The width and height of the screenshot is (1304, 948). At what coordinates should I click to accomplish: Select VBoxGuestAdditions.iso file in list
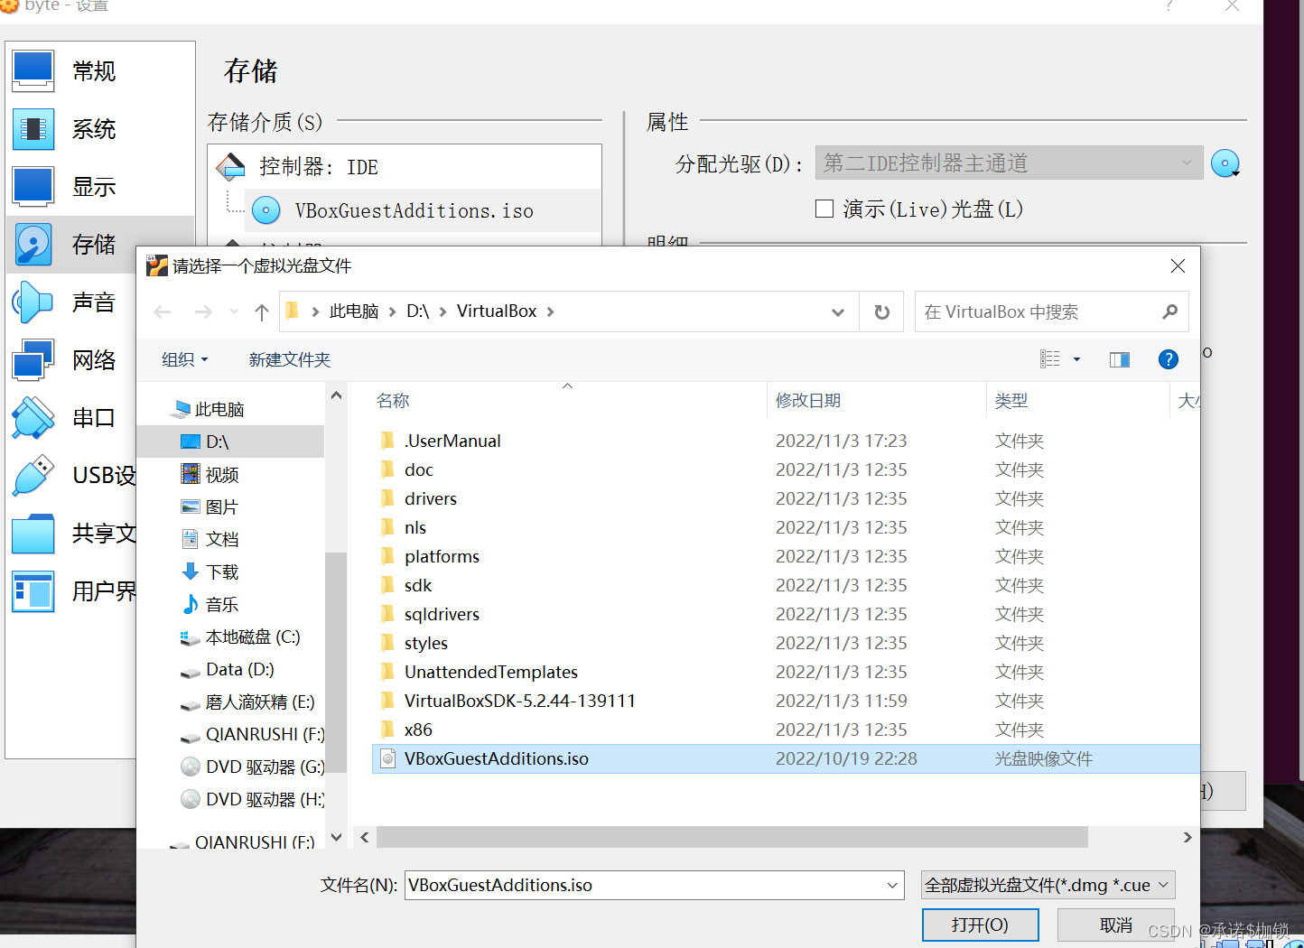pos(786,758)
